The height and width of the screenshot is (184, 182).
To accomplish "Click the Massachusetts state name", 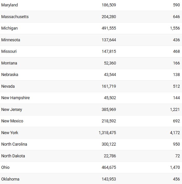I will [x=15, y=17].
